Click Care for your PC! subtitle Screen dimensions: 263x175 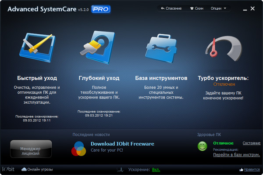point(107,150)
